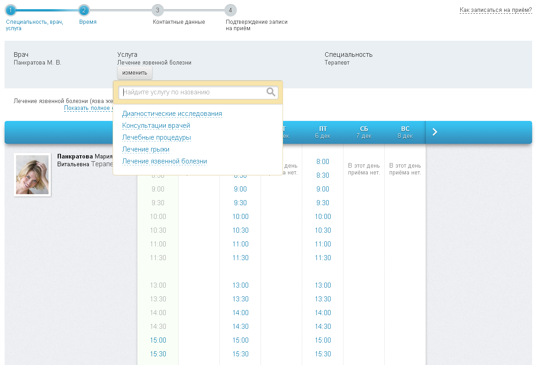Go to next week with the arrow

435,132
